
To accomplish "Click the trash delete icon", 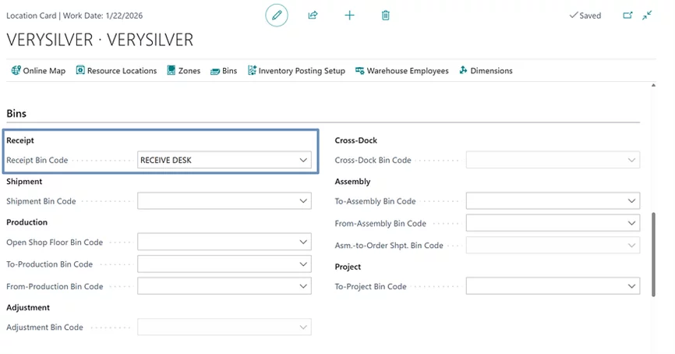I will point(386,15).
